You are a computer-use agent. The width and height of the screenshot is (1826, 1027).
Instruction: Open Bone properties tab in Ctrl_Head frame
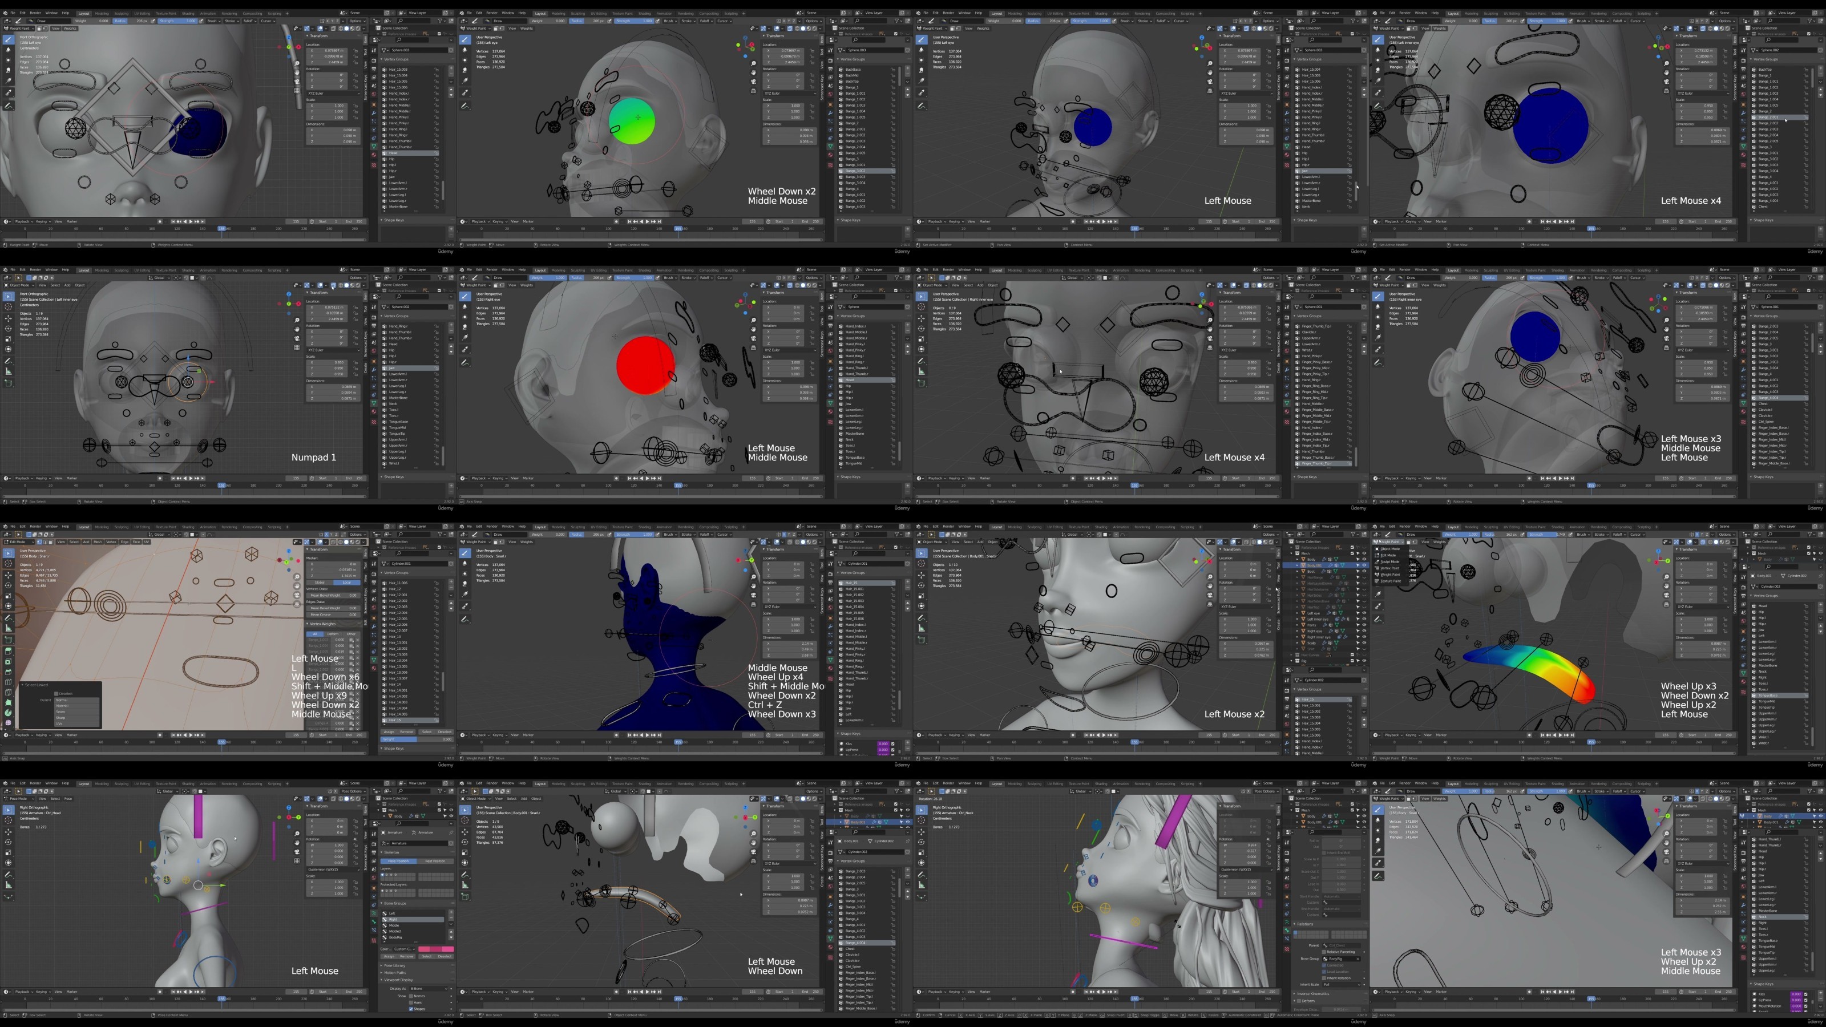point(374,922)
